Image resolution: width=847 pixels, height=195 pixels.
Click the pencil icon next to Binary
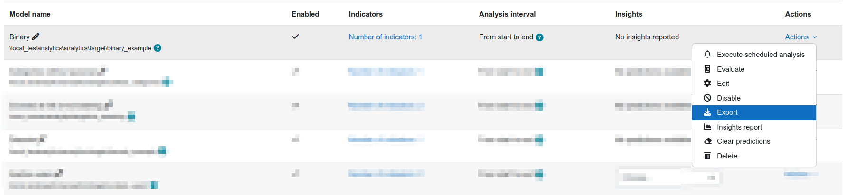pyautogui.click(x=36, y=37)
